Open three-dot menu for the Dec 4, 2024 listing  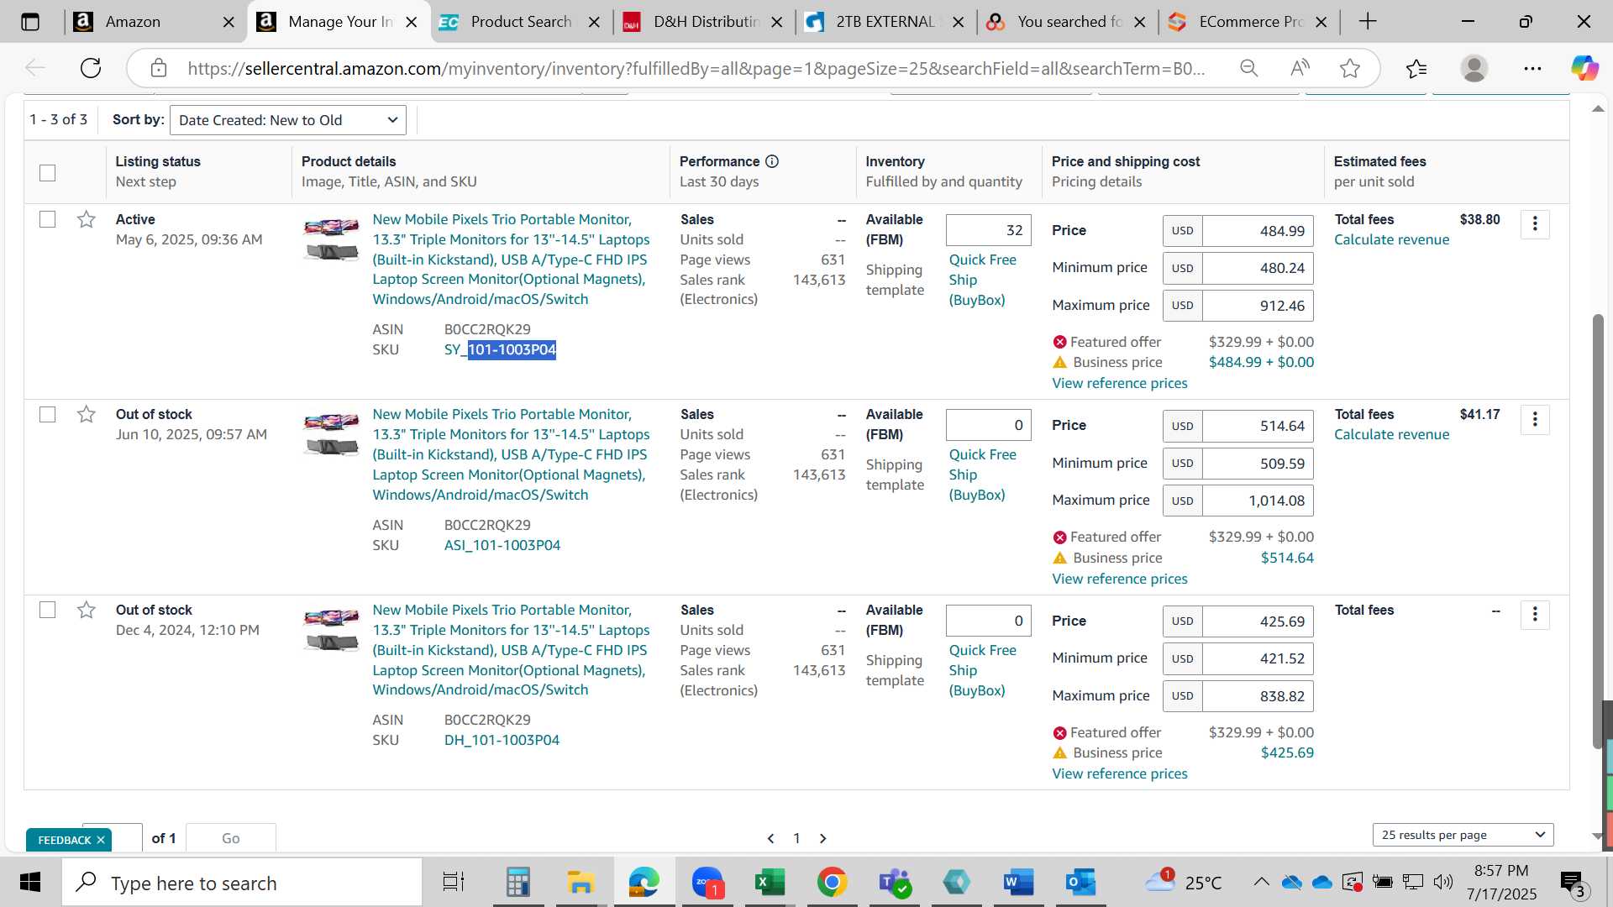(1535, 615)
